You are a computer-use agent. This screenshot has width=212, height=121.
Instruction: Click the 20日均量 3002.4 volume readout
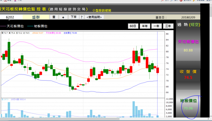point(18,99)
